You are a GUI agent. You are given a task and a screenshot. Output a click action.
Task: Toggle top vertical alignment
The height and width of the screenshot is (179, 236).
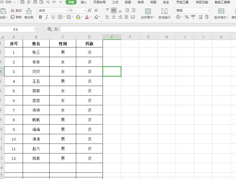click(x=107, y=10)
